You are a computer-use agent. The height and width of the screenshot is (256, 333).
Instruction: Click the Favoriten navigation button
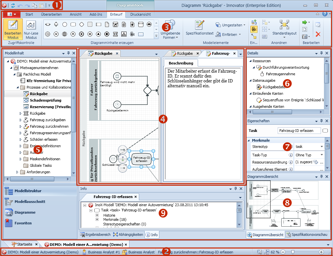pyautogui.click(x=23, y=223)
